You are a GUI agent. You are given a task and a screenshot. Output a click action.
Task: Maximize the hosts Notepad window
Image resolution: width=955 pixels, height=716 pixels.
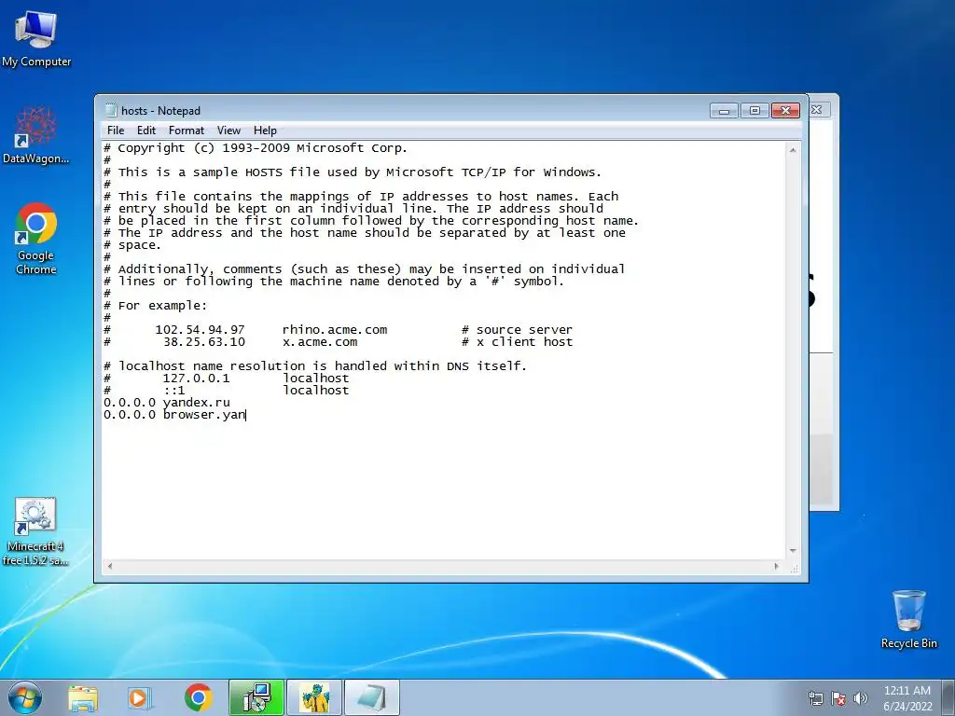(x=754, y=110)
